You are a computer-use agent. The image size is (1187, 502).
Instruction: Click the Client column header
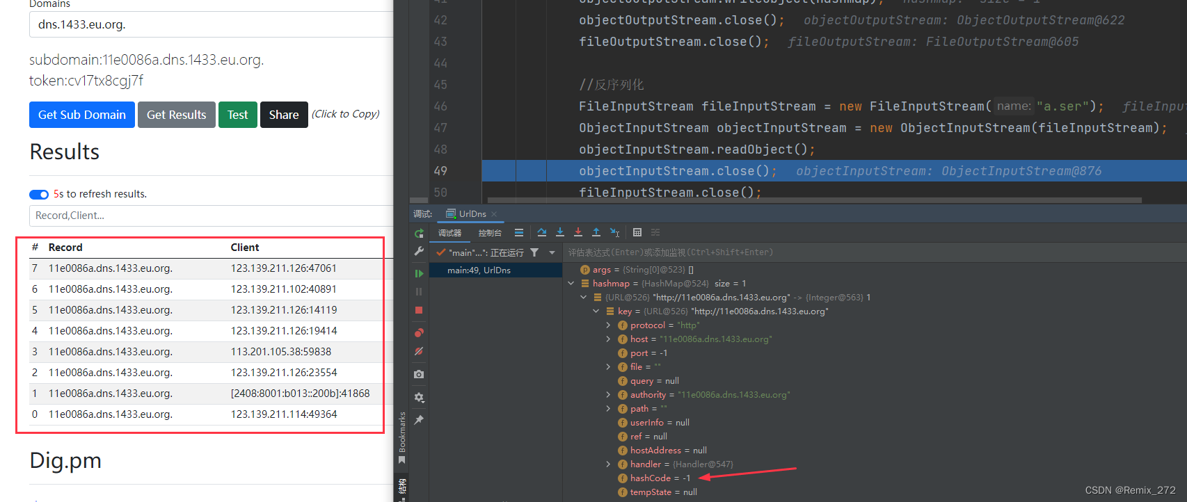(245, 248)
